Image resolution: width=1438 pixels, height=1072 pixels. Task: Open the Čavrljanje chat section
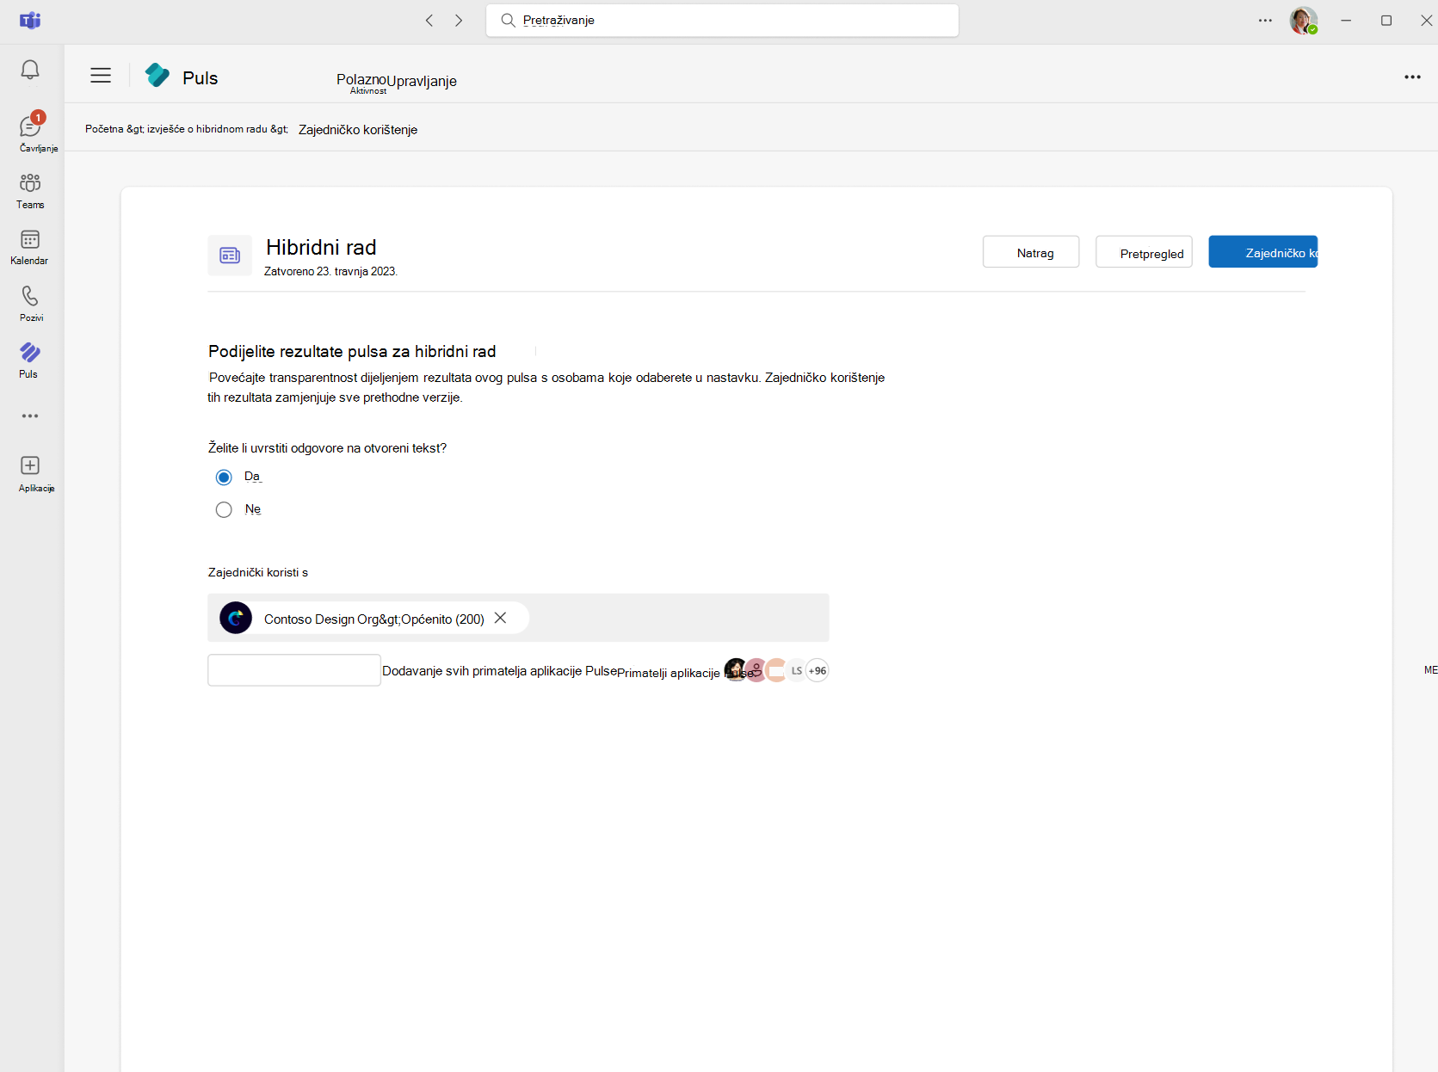30,129
